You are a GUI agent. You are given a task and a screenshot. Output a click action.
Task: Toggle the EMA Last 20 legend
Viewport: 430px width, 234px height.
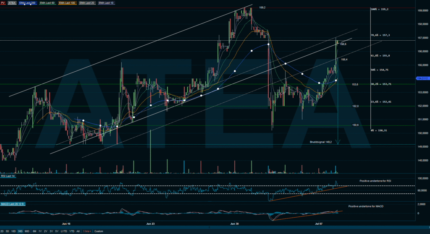coord(87,3)
